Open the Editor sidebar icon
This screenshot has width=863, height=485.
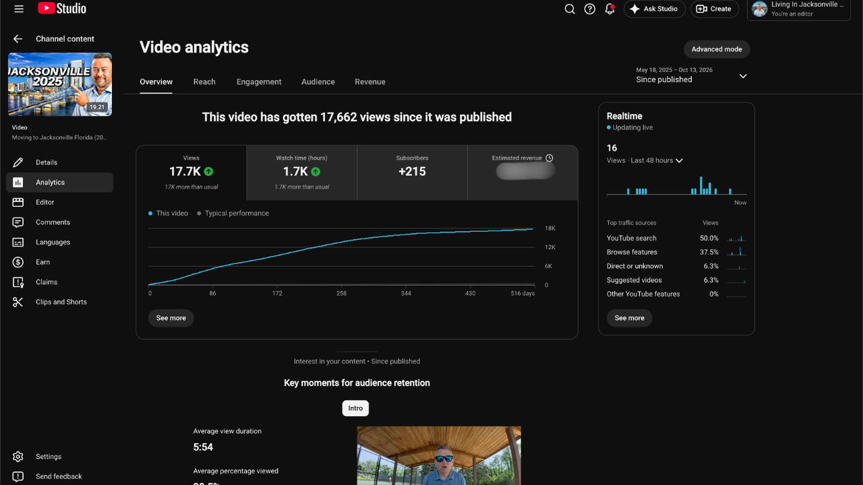coord(18,202)
